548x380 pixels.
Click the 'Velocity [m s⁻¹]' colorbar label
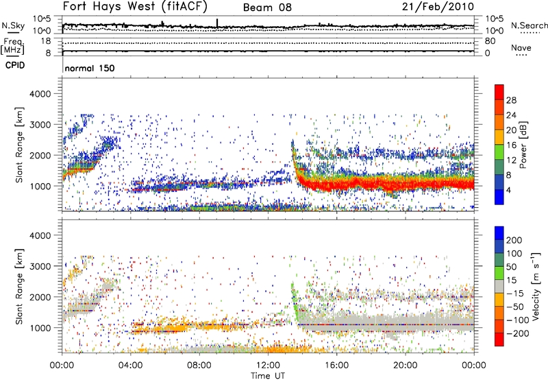point(536,286)
